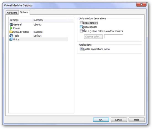Toggle the Show badges checkbox
This screenshot has width=152, height=129.
pyautogui.click(x=81, y=27)
